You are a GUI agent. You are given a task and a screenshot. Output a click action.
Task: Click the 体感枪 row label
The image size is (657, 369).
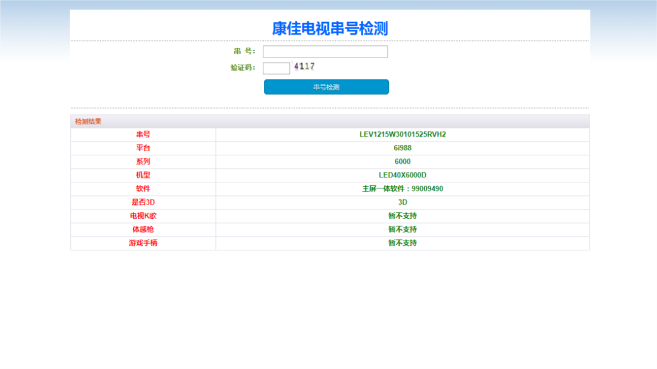pyautogui.click(x=143, y=229)
